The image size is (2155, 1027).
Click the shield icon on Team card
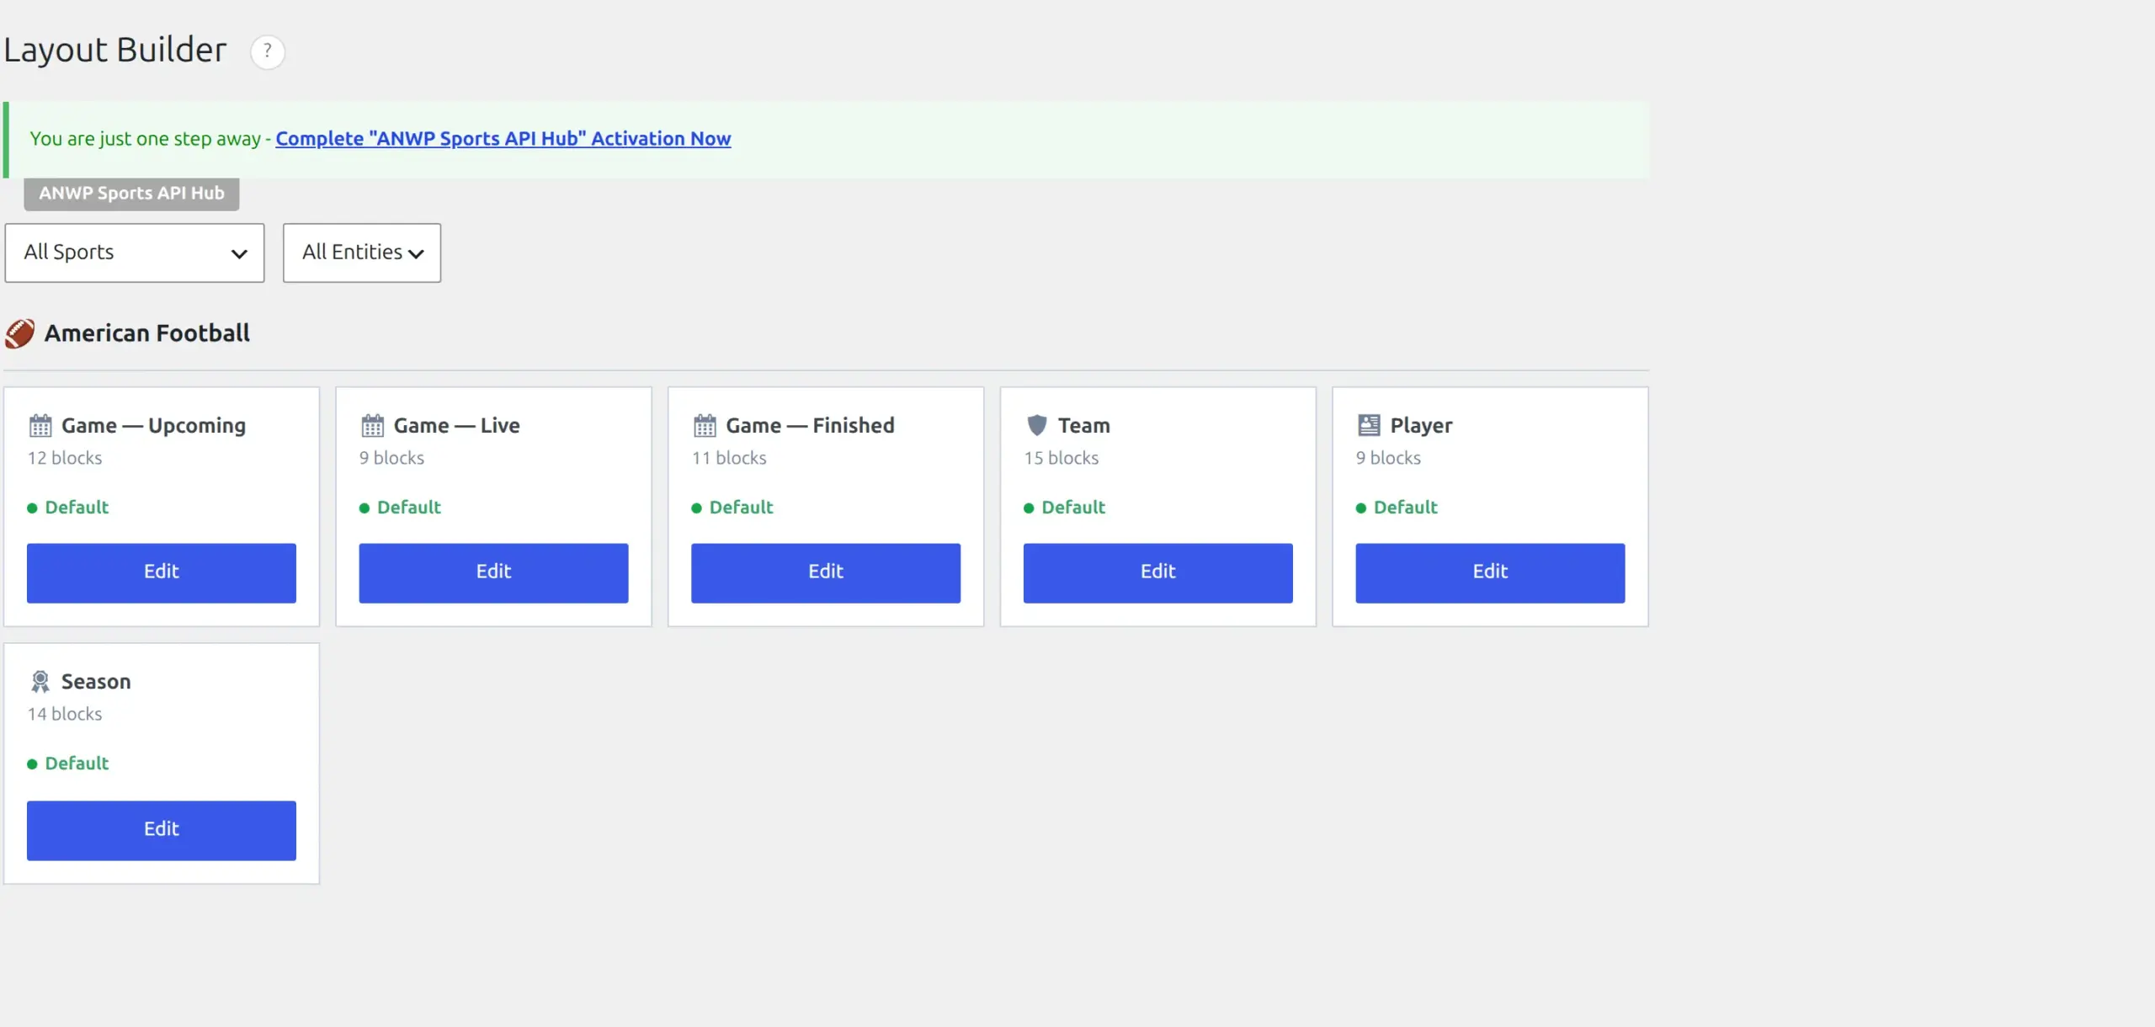click(x=1037, y=425)
